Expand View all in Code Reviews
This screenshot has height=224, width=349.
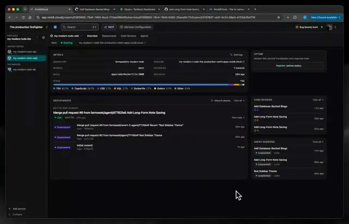318,100
